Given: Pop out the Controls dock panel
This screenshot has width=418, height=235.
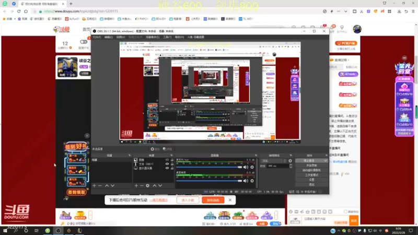Looking at the screenshot, I should pos(326,155).
